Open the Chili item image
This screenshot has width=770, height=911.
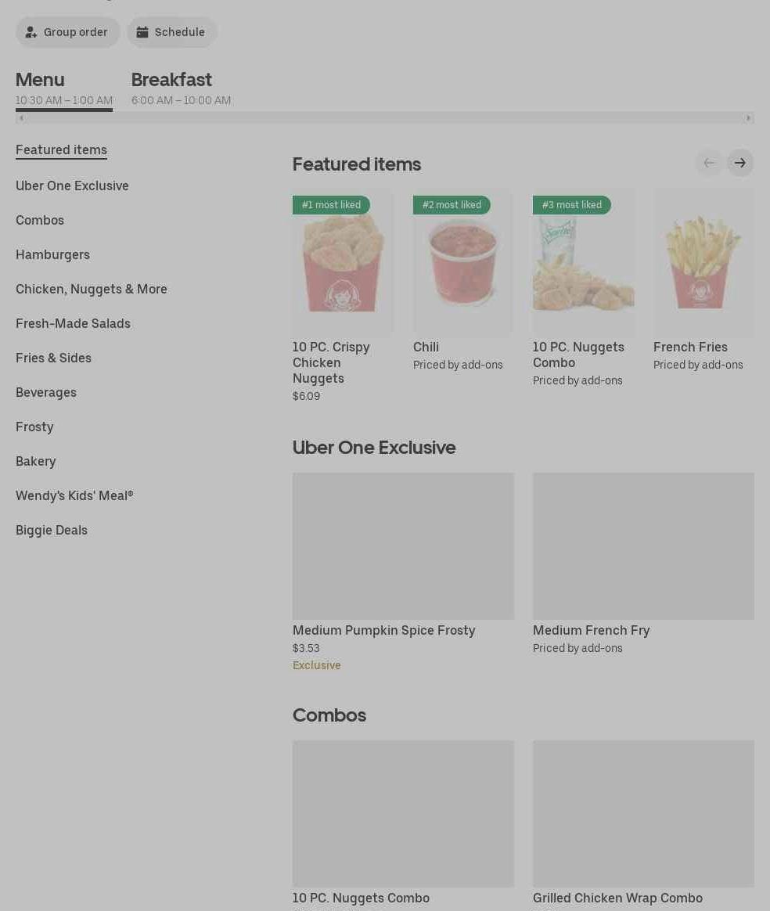462,262
